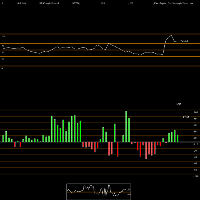Screen dimensions: 200x200
Task: Open the mini overview chart thumbnail
Action: (x=99, y=192)
